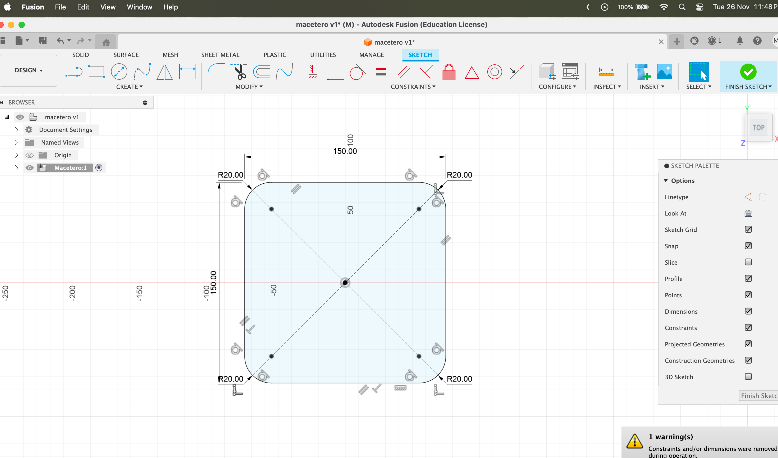Switch to the SURFACE tab

[x=126, y=55]
